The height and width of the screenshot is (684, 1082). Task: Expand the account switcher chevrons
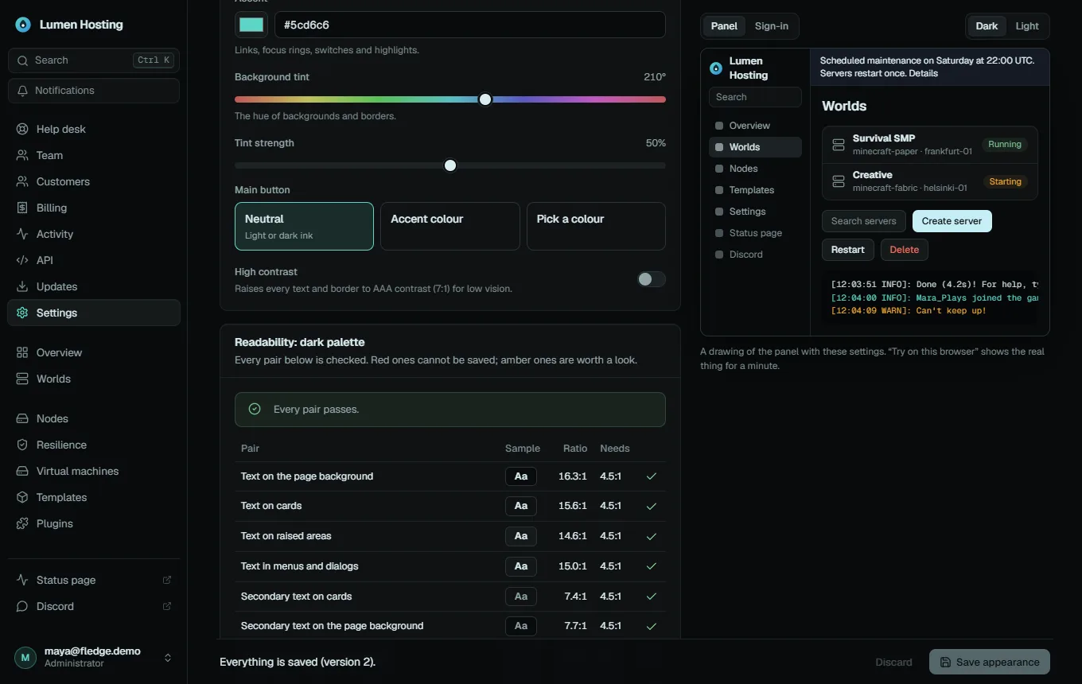[x=168, y=658]
